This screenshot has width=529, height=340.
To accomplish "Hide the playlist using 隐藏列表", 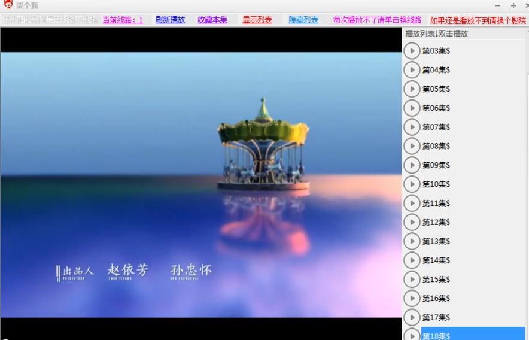I will [303, 20].
